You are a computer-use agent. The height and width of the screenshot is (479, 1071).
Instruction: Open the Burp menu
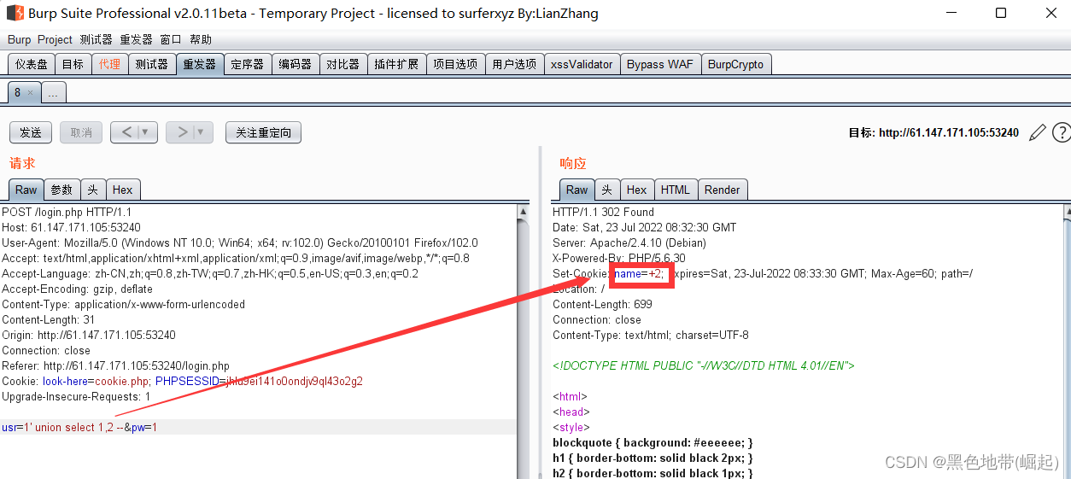19,39
